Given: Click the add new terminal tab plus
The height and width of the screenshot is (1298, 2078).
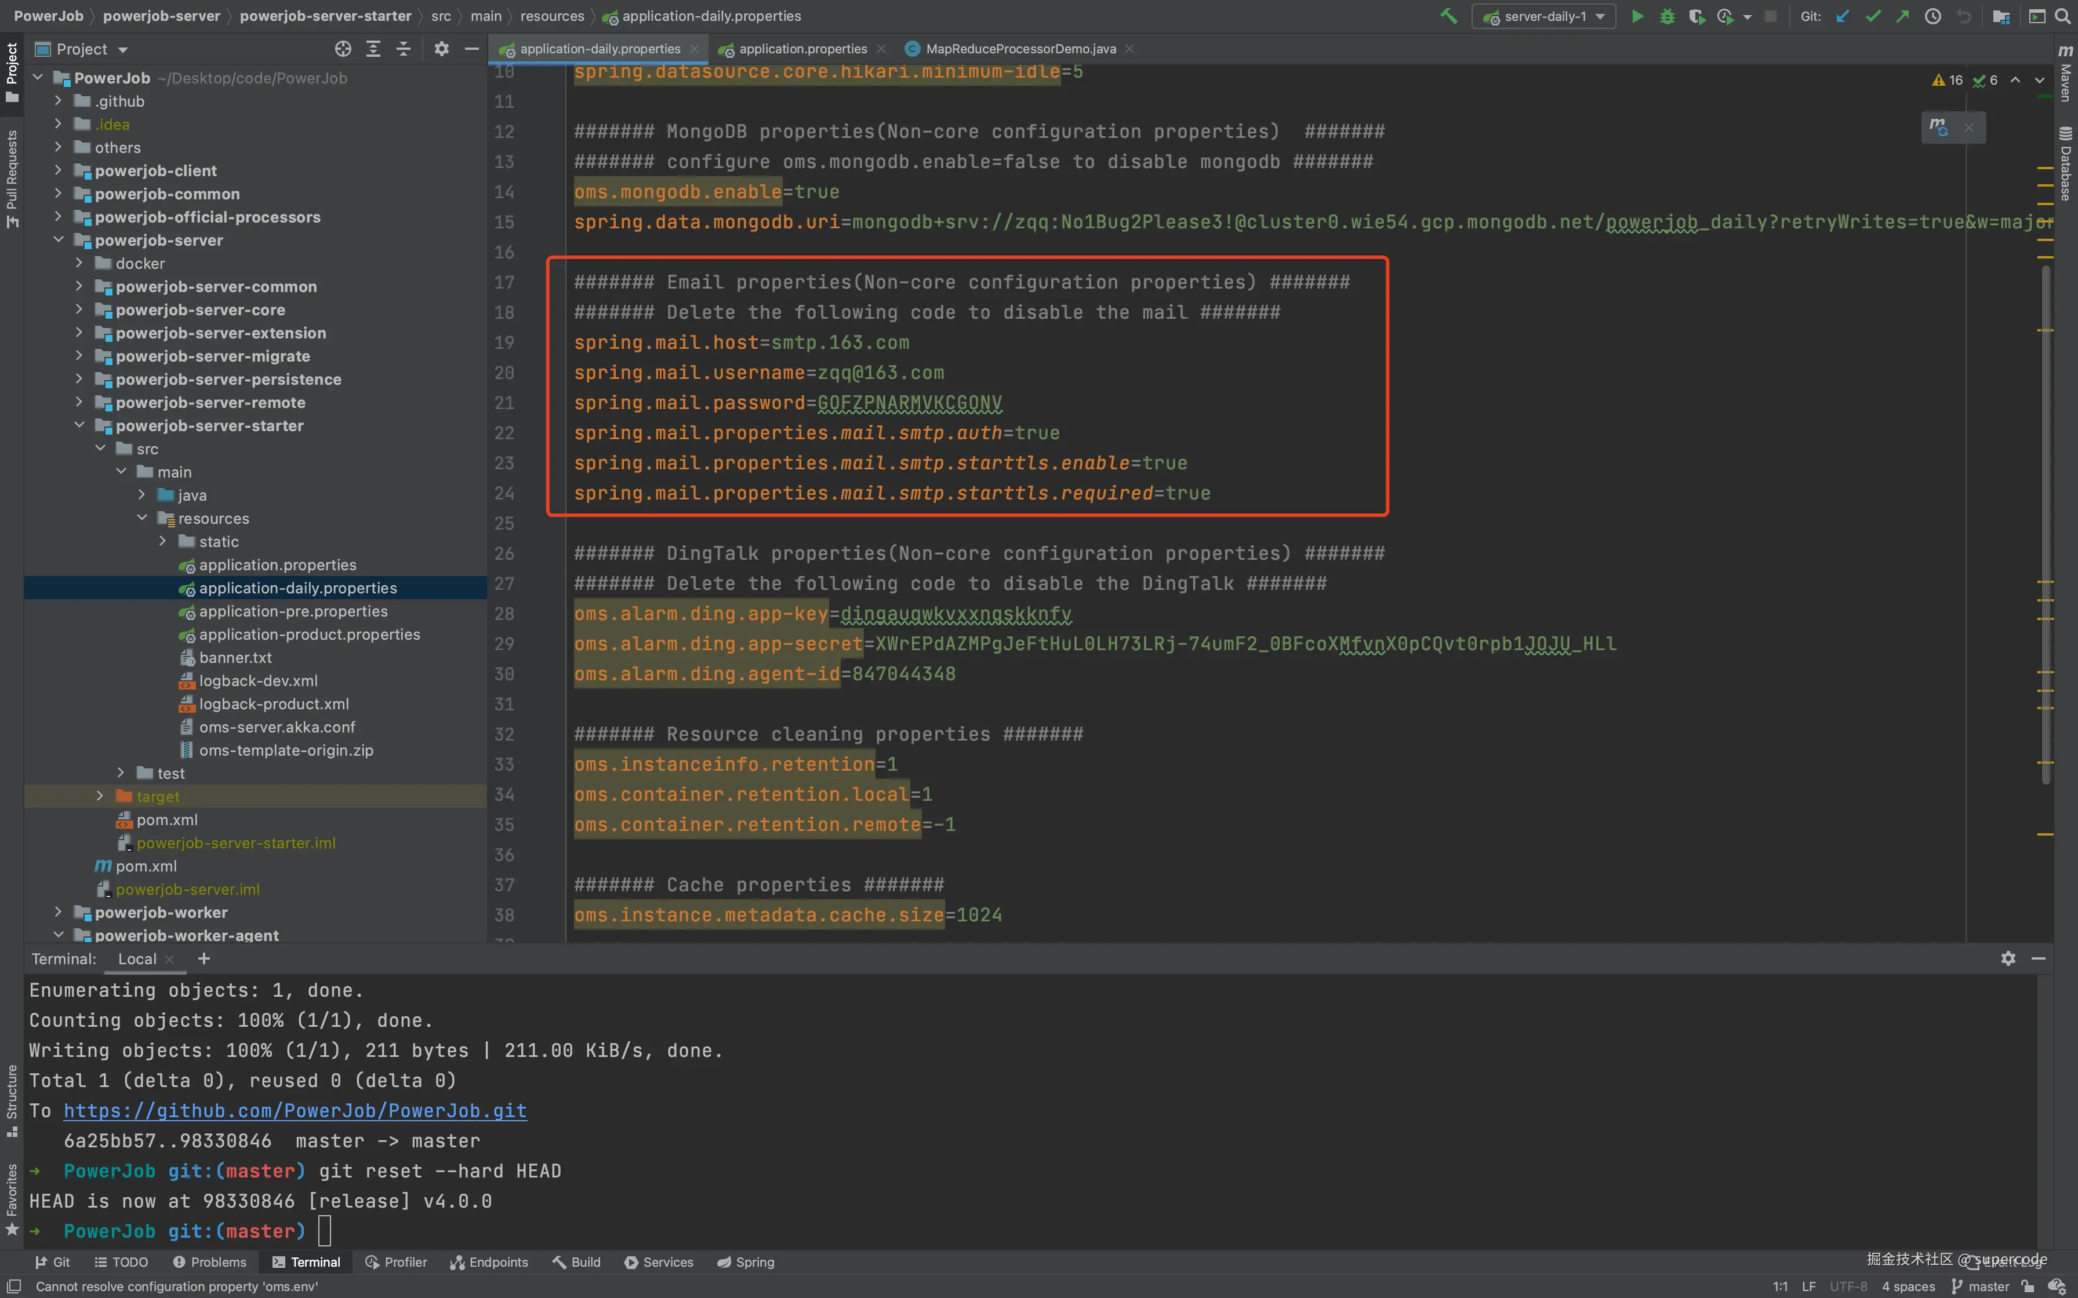Looking at the screenshot, I should (x=204, y=958).
